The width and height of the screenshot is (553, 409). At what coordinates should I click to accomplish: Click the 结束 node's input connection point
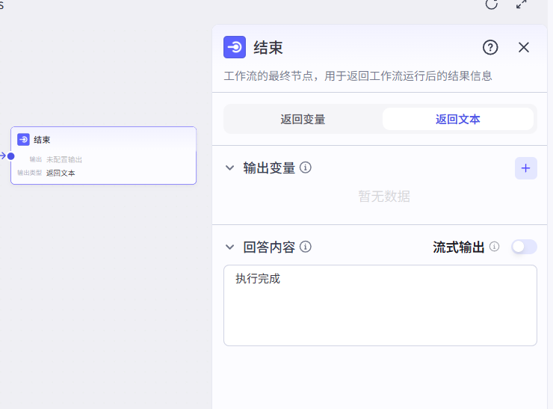click(10, 156)
